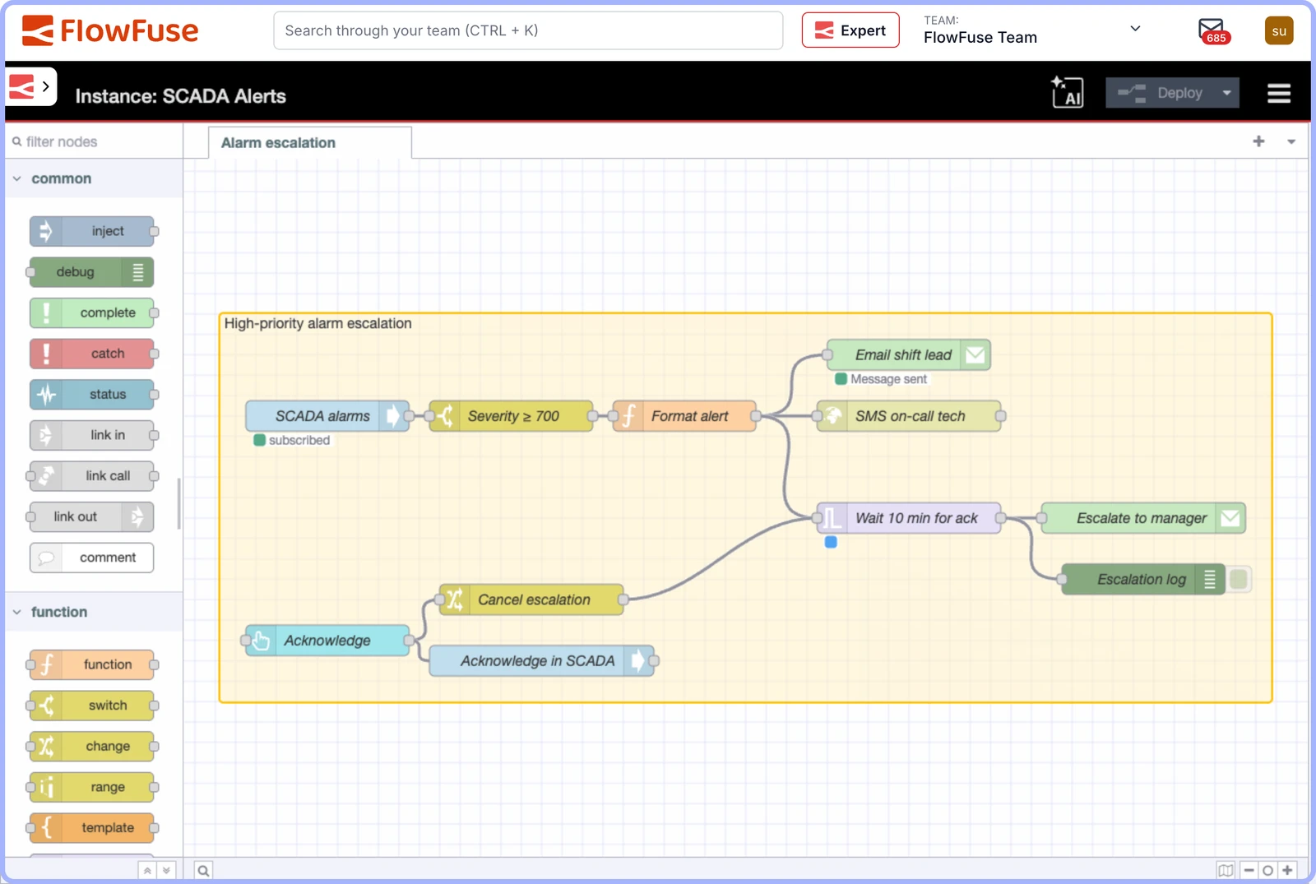Viewport: 1316px width, 884px height.
Task: Open the AI assistant icon
Action: [1068, 92]
